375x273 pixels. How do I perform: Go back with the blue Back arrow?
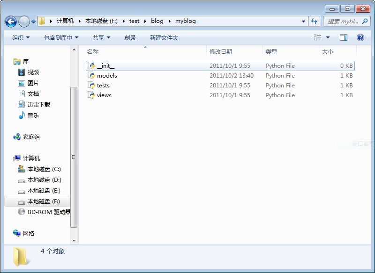coord(11,22)
